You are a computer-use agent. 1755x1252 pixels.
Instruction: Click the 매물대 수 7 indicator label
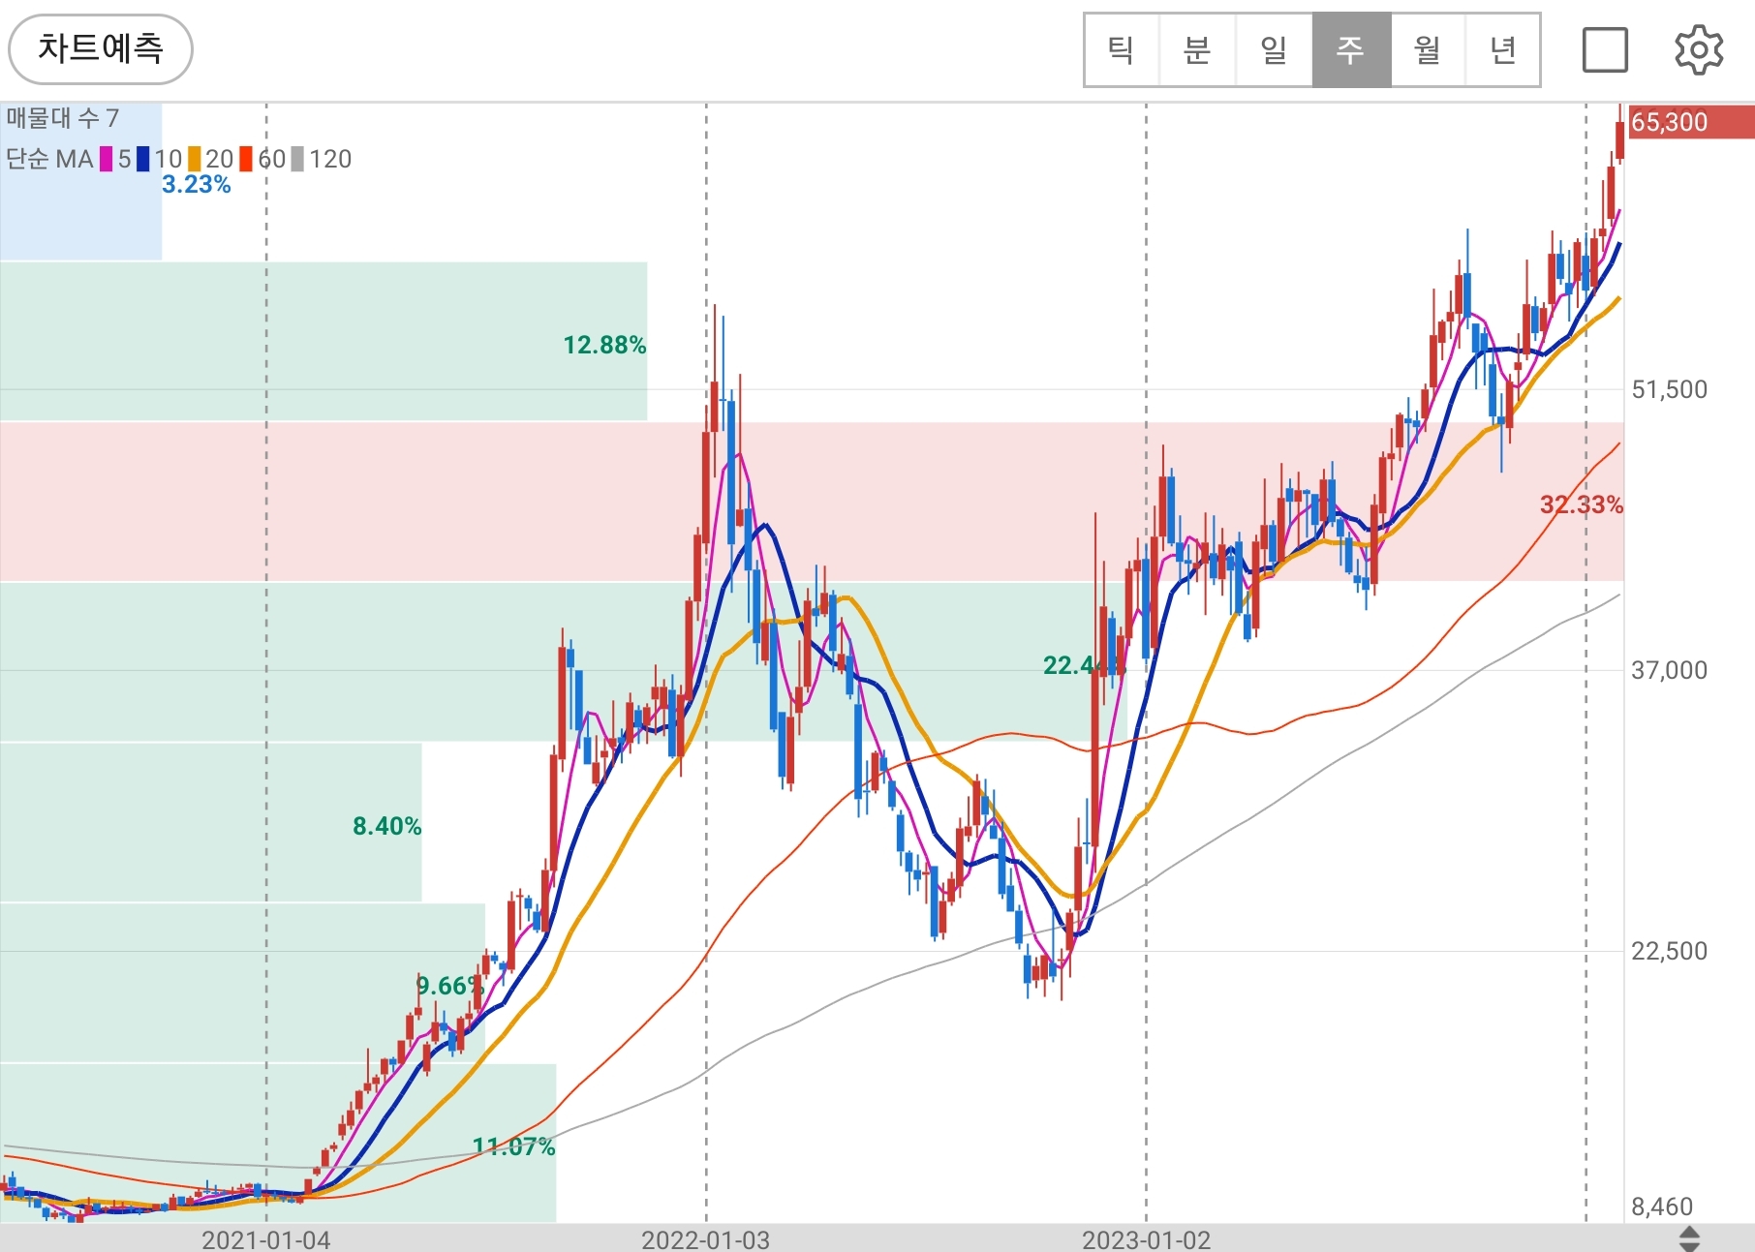pyautogui.click(x=63, y=118)
